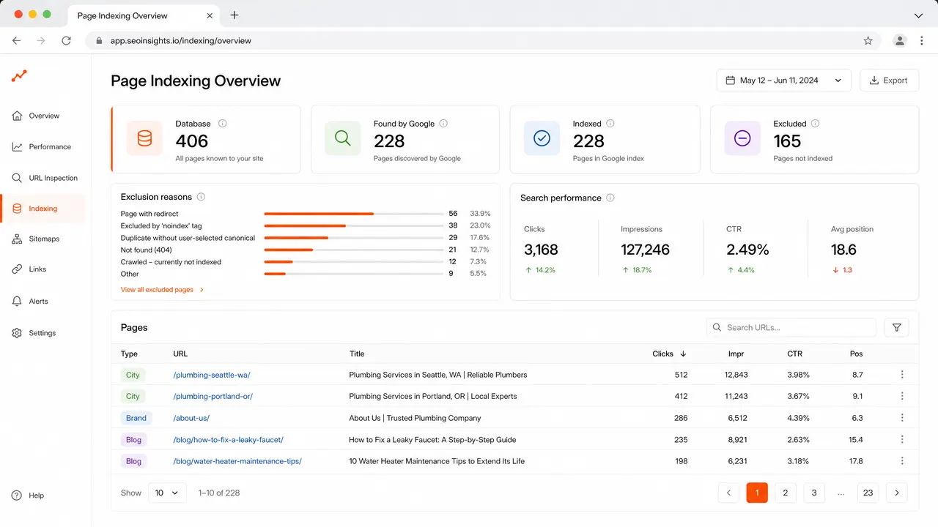This screenshot has height=527, width=938.
Task: Go to pagination page 3
Action: tap(814, 493)
